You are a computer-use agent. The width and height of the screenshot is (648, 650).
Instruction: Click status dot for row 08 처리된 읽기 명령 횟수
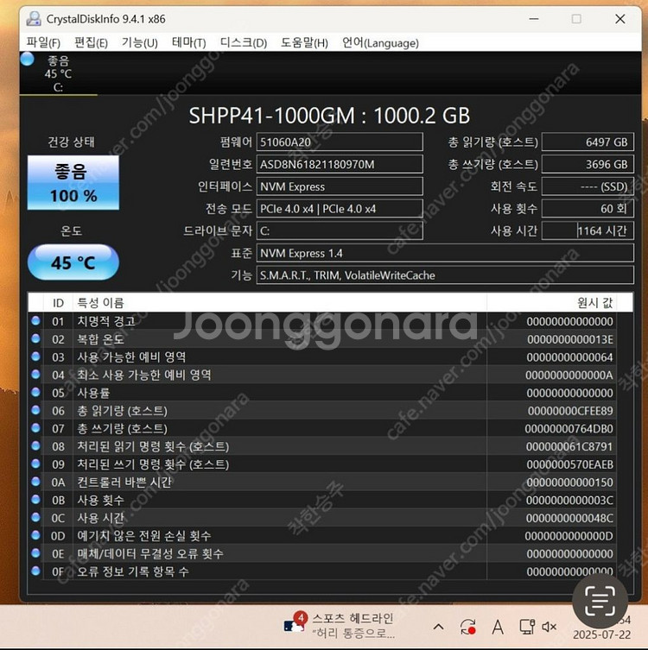pos(35,445)
